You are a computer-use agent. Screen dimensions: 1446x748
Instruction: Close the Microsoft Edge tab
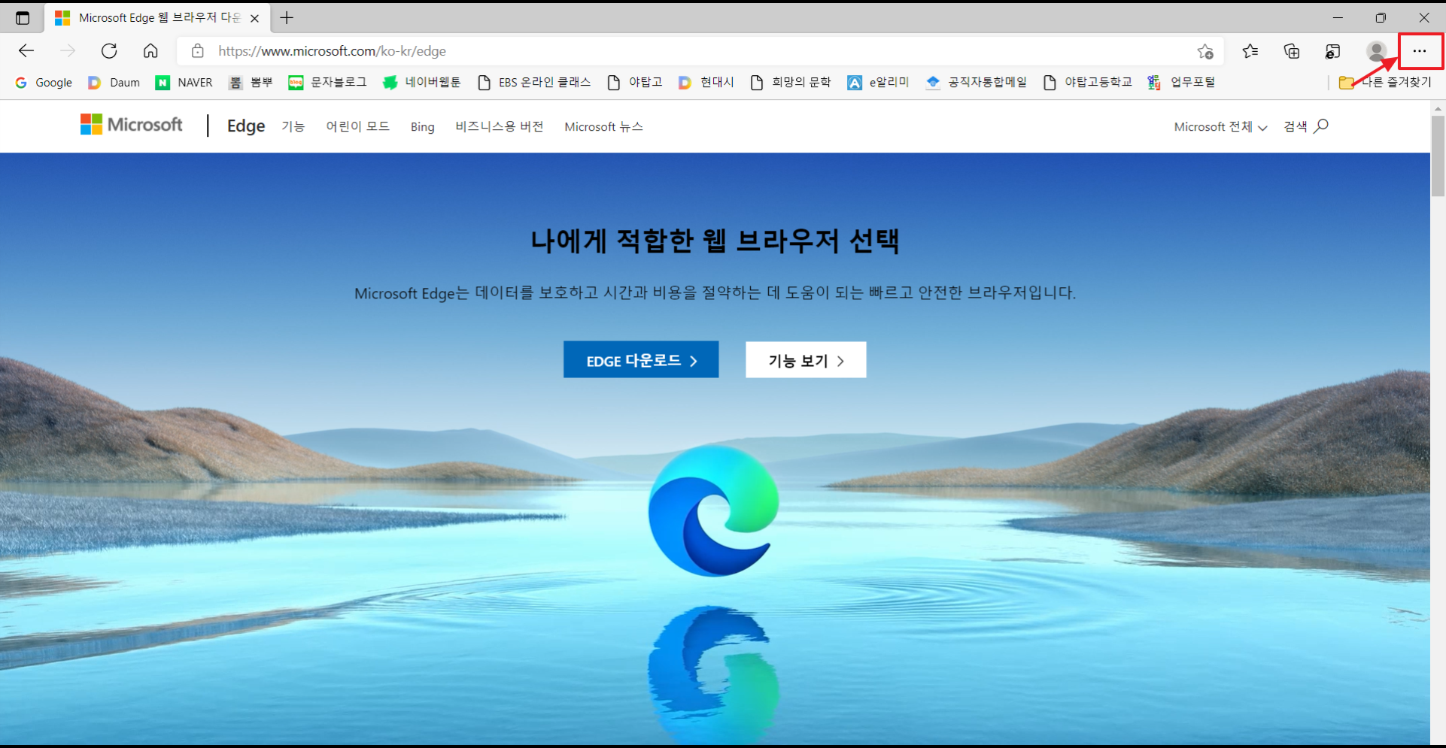[255, 18]
